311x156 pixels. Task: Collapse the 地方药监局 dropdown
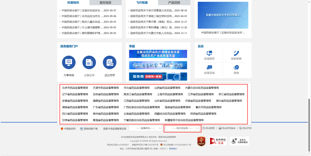click(x=182, y=128)
